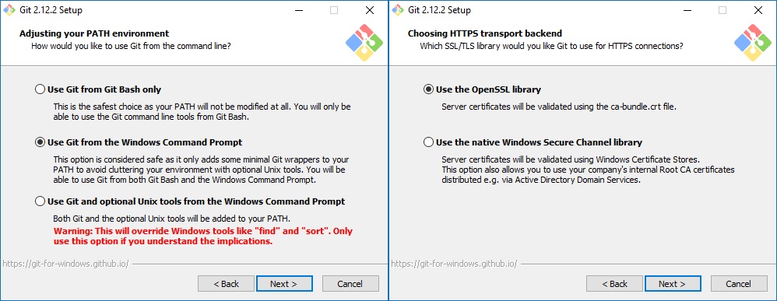The image size is (777, 301).
Task: Click the large Git logo in PATH environment header
Action: tap(364, 43)
